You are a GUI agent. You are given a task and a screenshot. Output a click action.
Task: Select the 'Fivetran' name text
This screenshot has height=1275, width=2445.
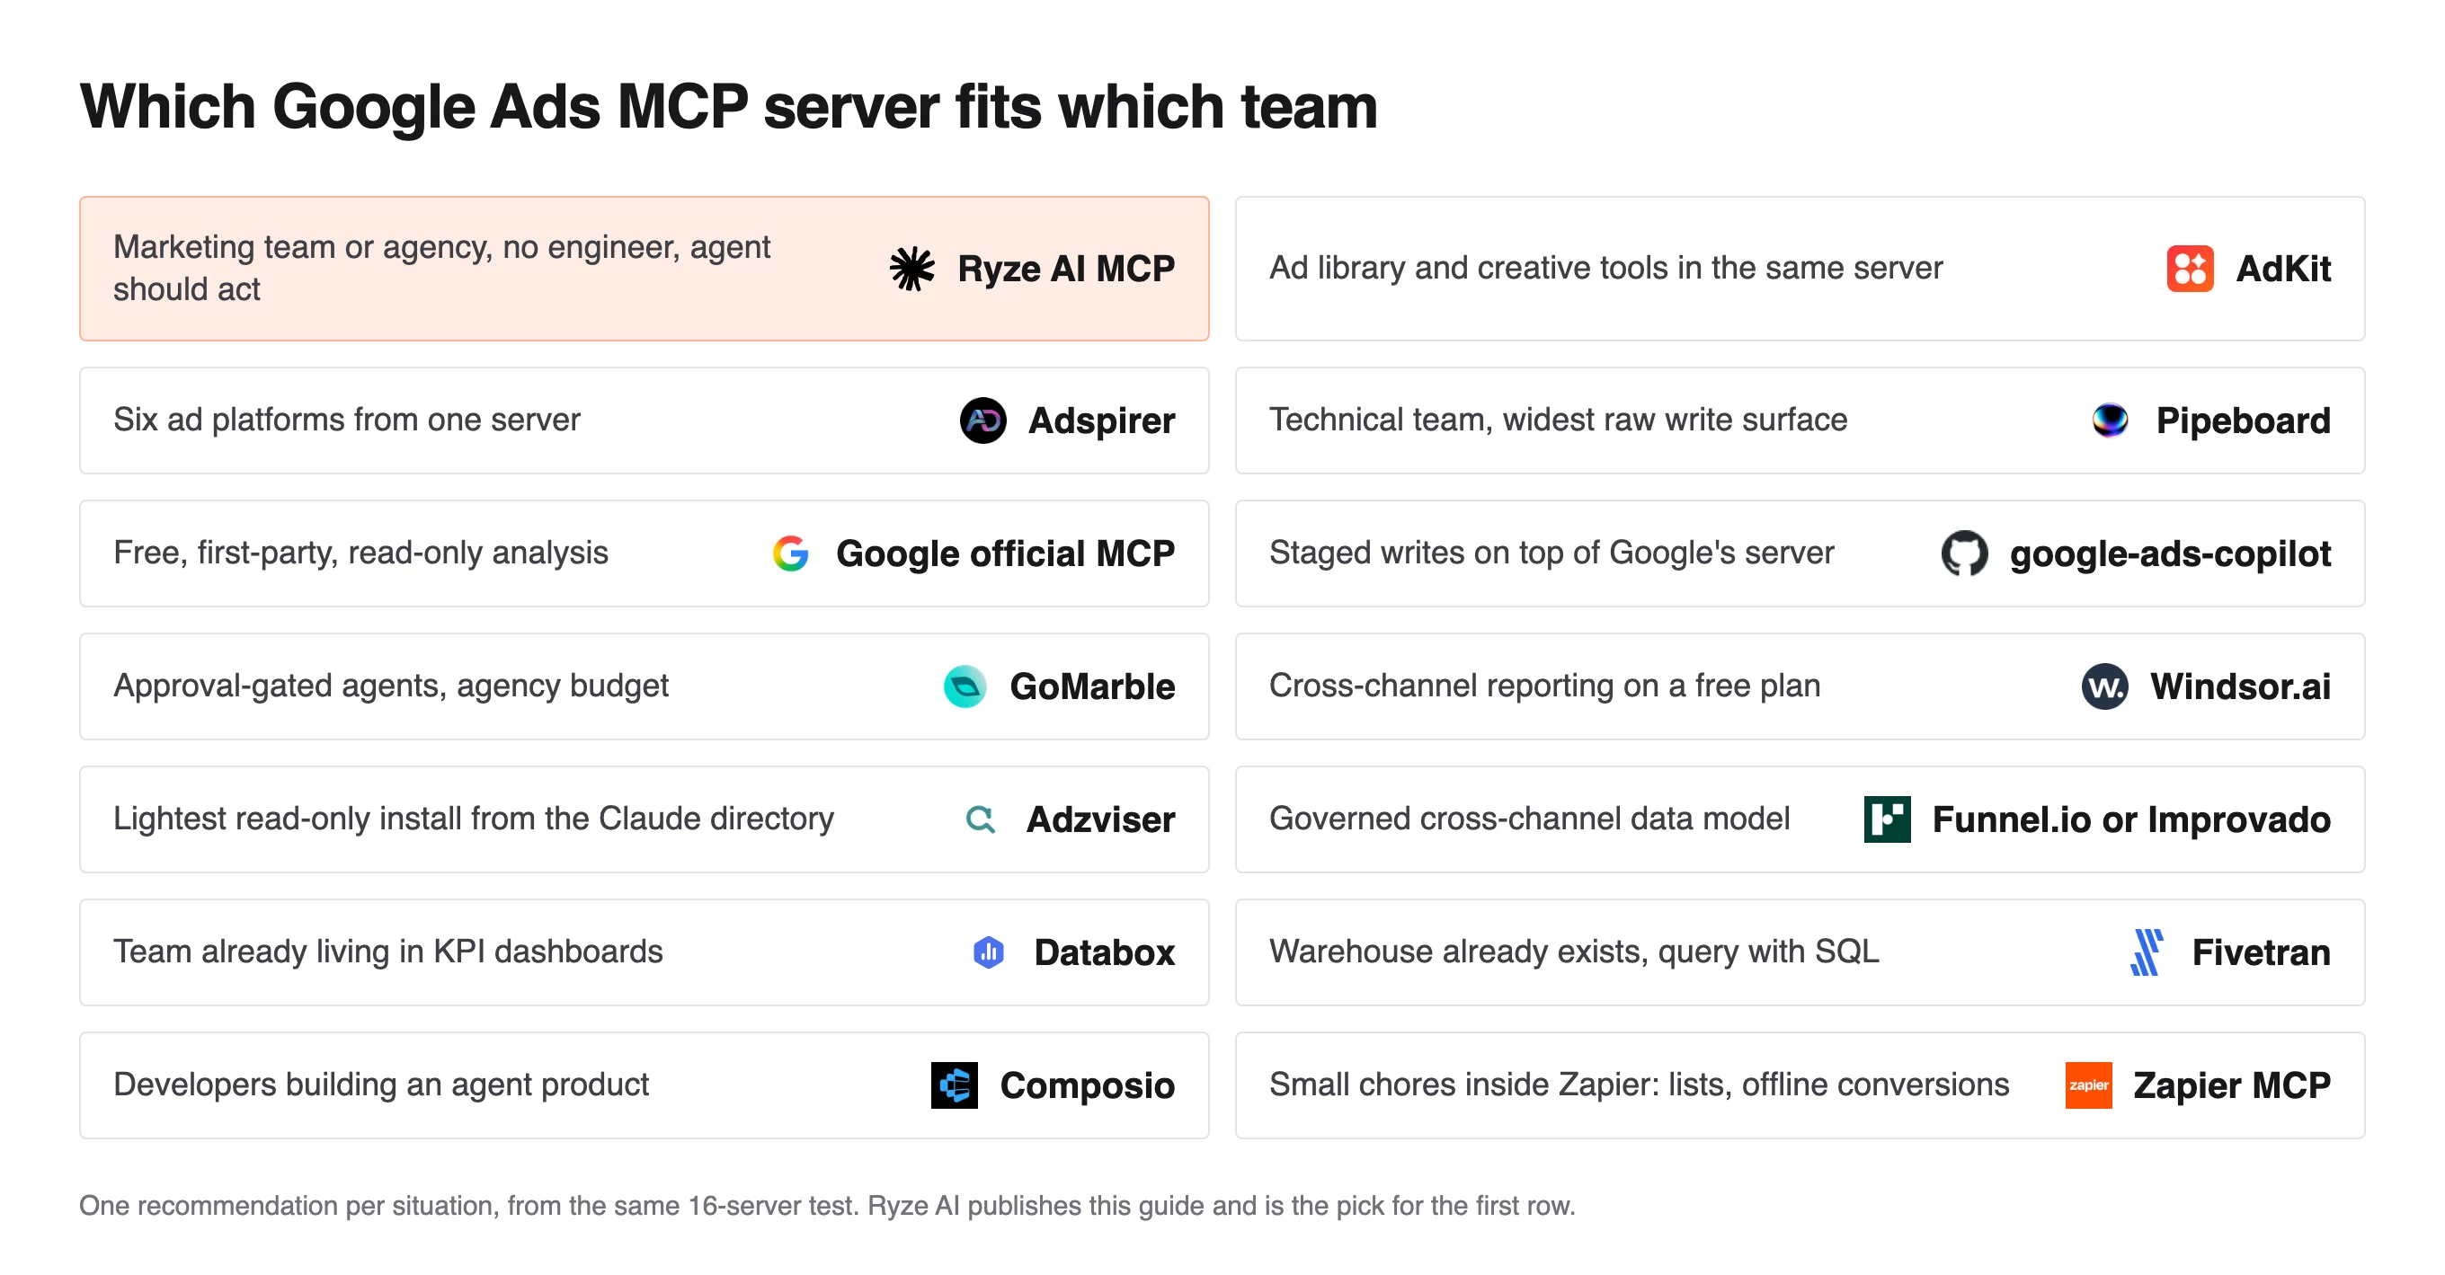tap(2261, 952)
